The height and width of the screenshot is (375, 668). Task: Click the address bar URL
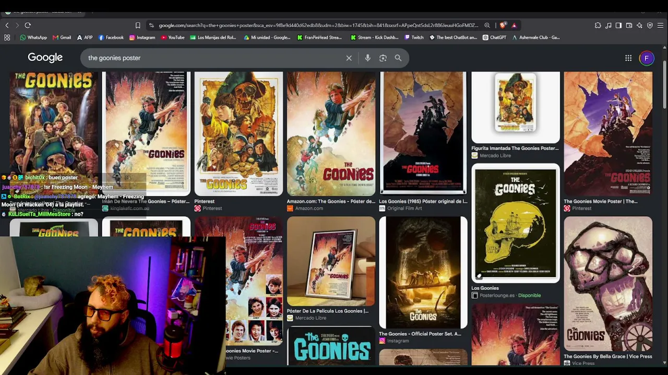click(318, 25)
